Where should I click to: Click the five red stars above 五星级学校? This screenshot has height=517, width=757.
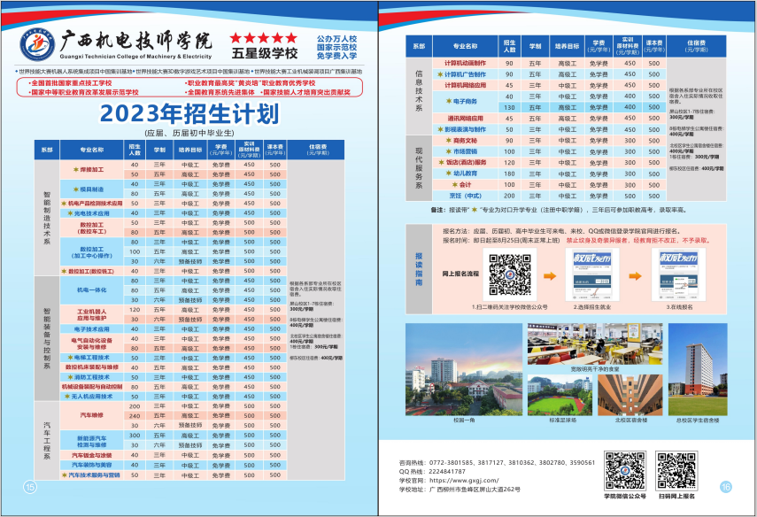(263, 38)
